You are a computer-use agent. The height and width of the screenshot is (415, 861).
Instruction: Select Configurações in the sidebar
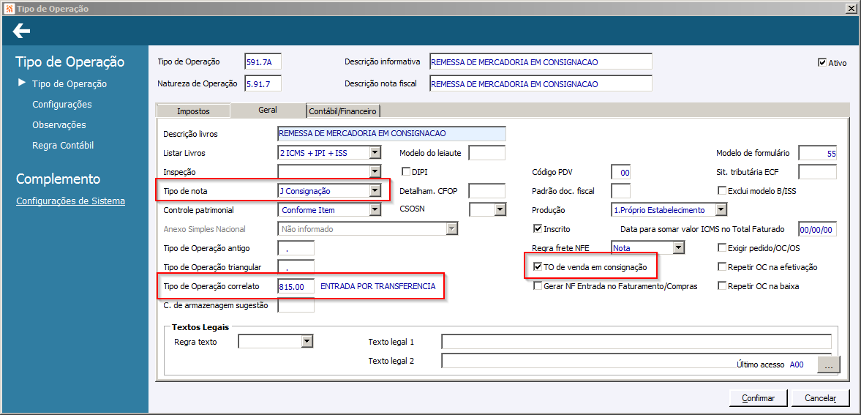[62, 105]
